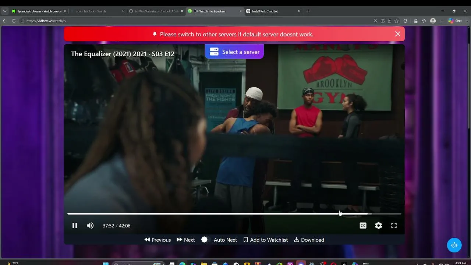This screenshot has height=265, width=471.
Task: Click the episode title The Equalizer S03 E12
Action: 123,54
